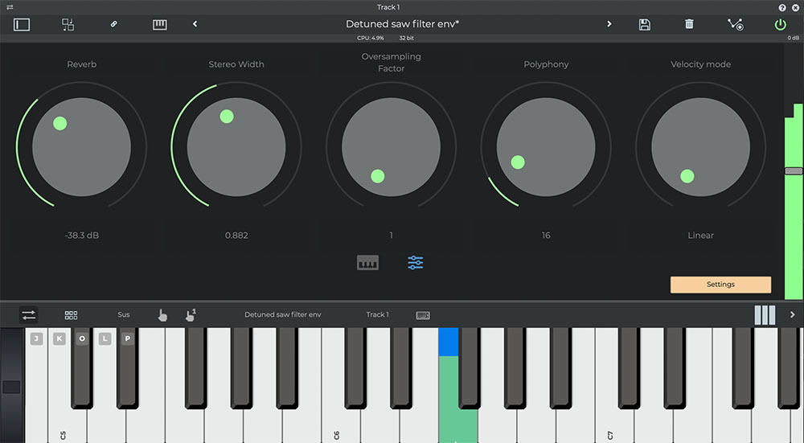Open the Detuned saw filter env* preset name

[402, 24]
